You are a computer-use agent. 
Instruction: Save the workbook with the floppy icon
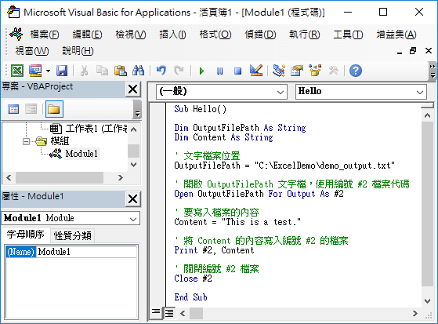[x=62, y=71]
